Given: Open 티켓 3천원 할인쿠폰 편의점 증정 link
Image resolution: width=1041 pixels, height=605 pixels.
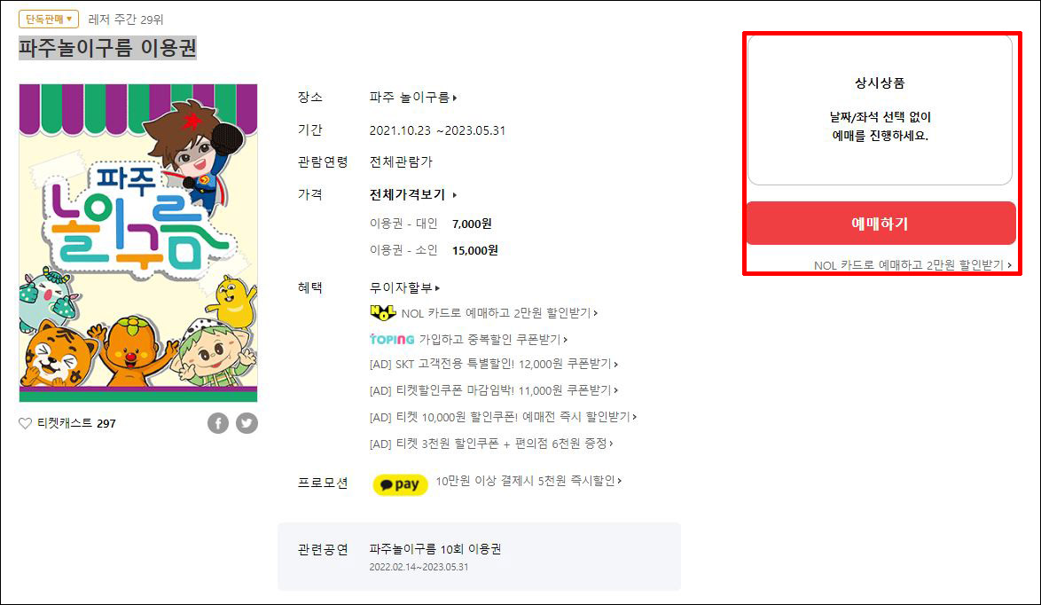Looking at the screenshot, I should [491, 444].
